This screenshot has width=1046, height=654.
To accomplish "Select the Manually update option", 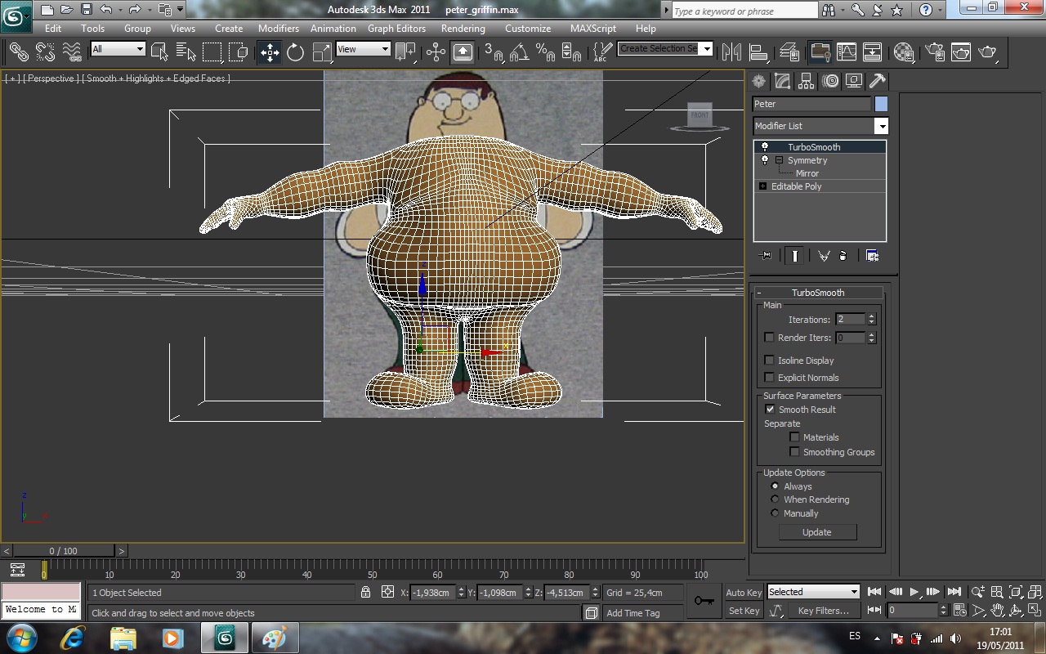I will pos(775,513).
